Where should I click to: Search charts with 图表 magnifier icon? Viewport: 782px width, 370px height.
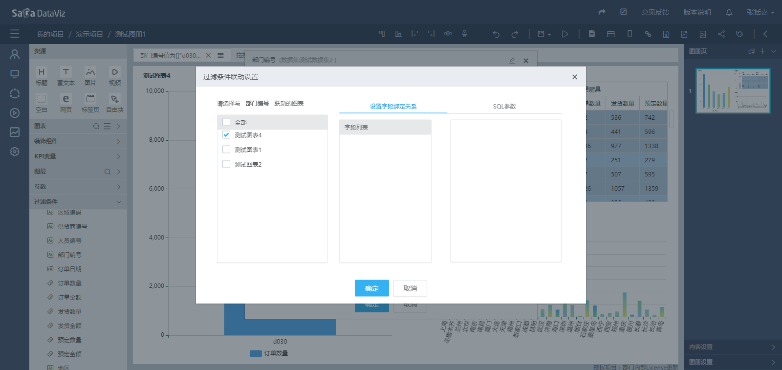pos(96,126)
